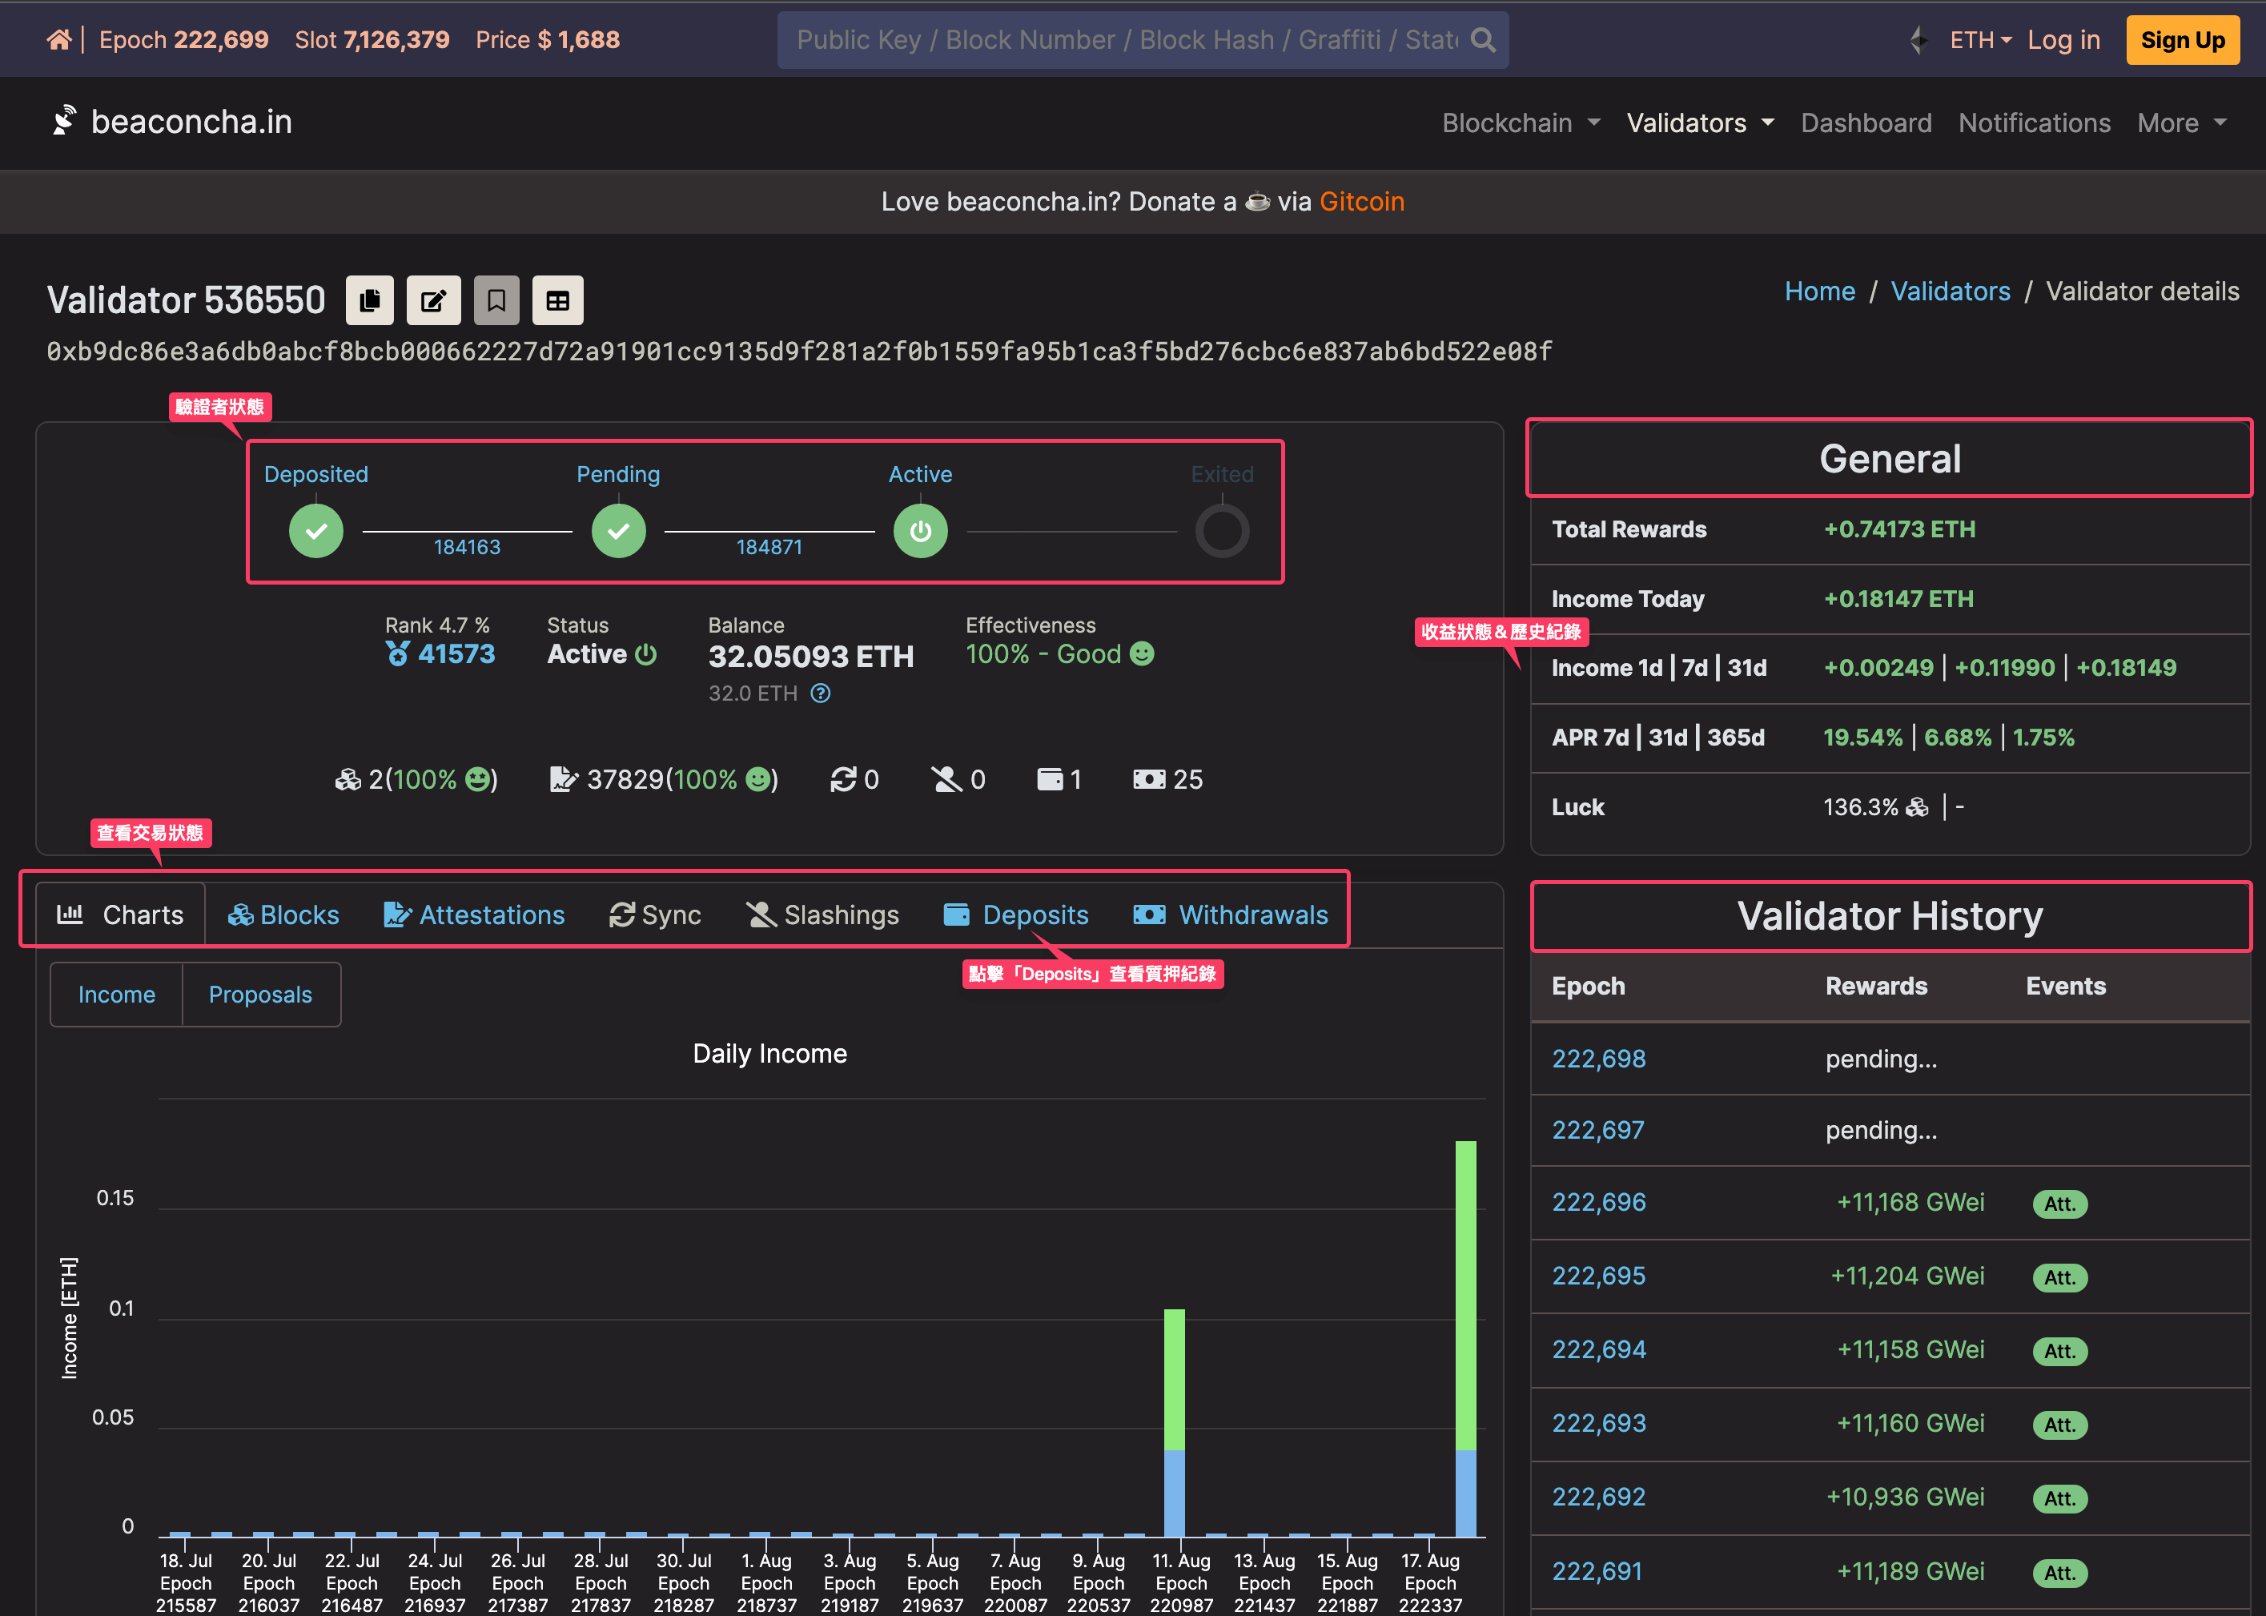Select the Income chart toggle
The width and height of the screenshot is (2266, 1616).
[116, 994]
